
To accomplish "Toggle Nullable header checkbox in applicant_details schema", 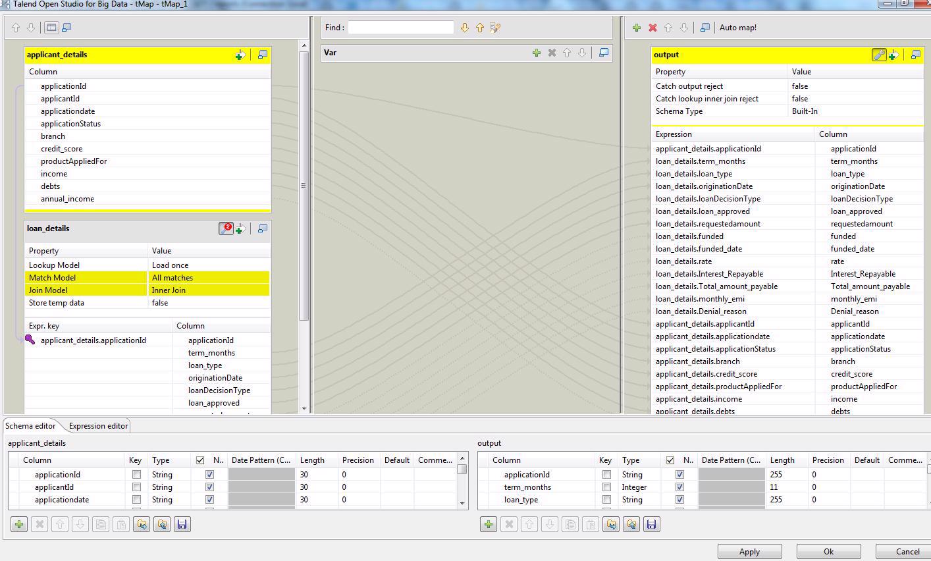I will [x=200, y=460].
